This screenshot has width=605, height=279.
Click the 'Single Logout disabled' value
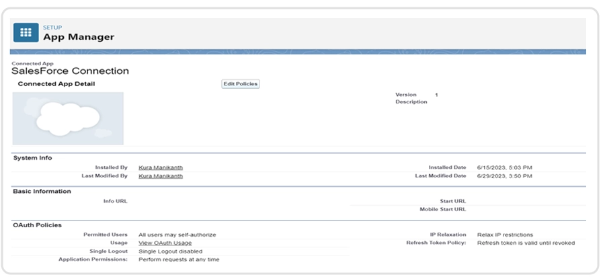tap(169, 251)
